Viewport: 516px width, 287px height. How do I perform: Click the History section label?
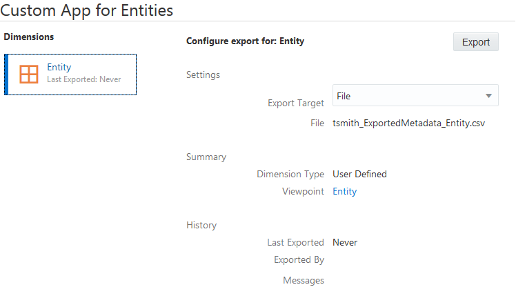(201, 225)
